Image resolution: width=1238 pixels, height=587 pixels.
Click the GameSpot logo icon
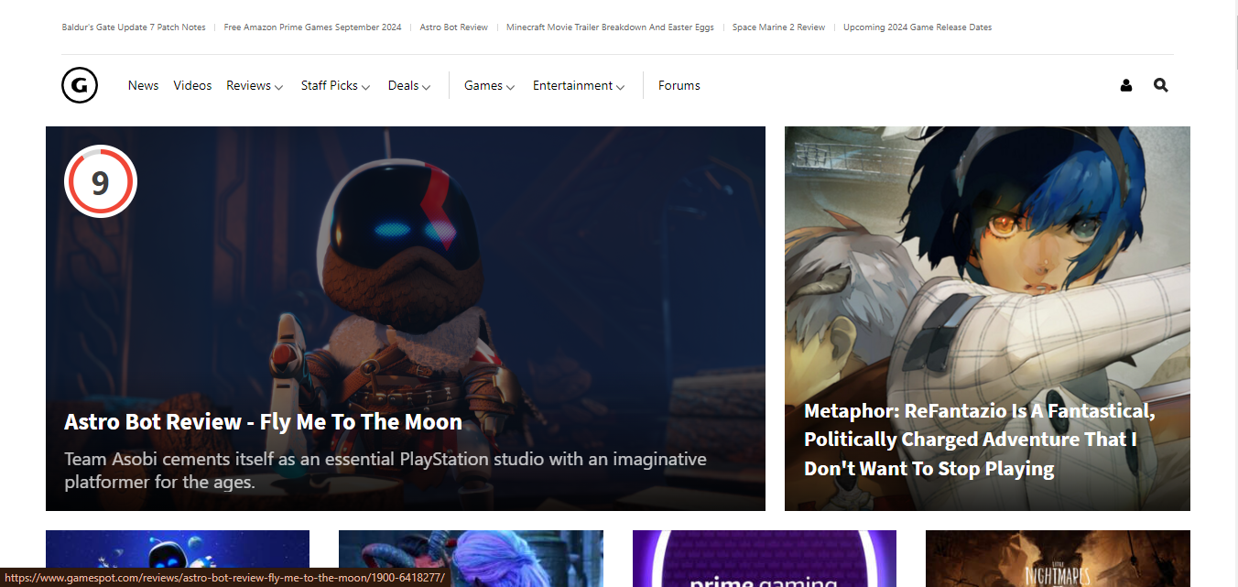tap(80, 85)
